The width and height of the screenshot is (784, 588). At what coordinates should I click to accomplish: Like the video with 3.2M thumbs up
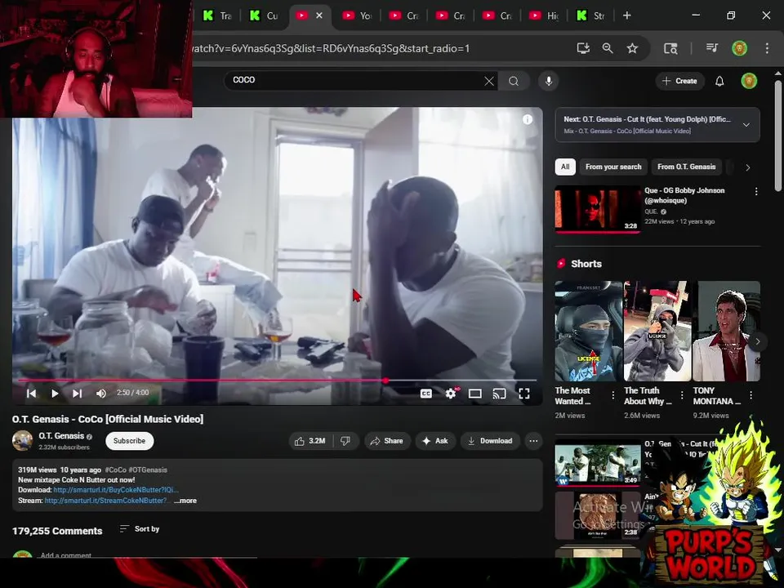tap(310, 441)
